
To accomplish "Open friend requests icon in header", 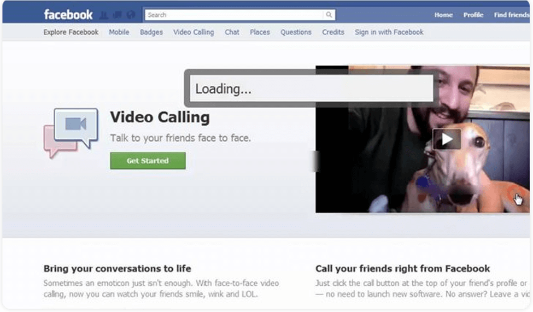I will click(104, 15).
